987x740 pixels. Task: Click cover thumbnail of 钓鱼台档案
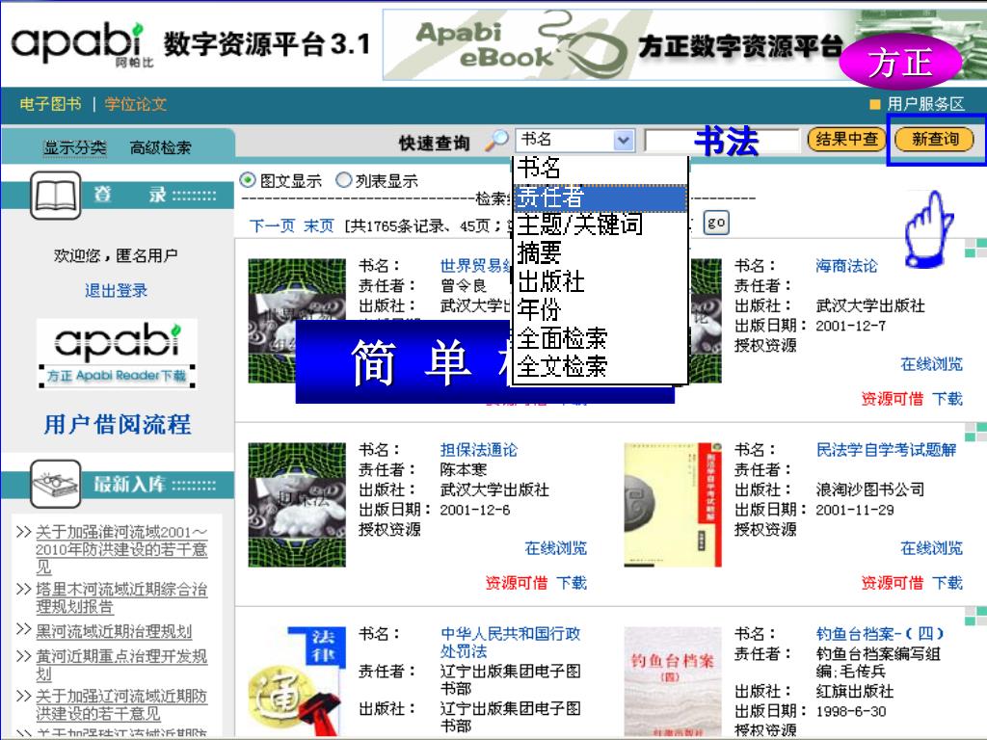pos(672,681)
